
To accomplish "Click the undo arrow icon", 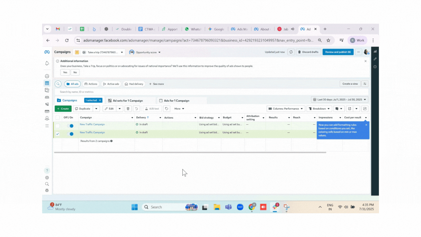I will [136, 109].
